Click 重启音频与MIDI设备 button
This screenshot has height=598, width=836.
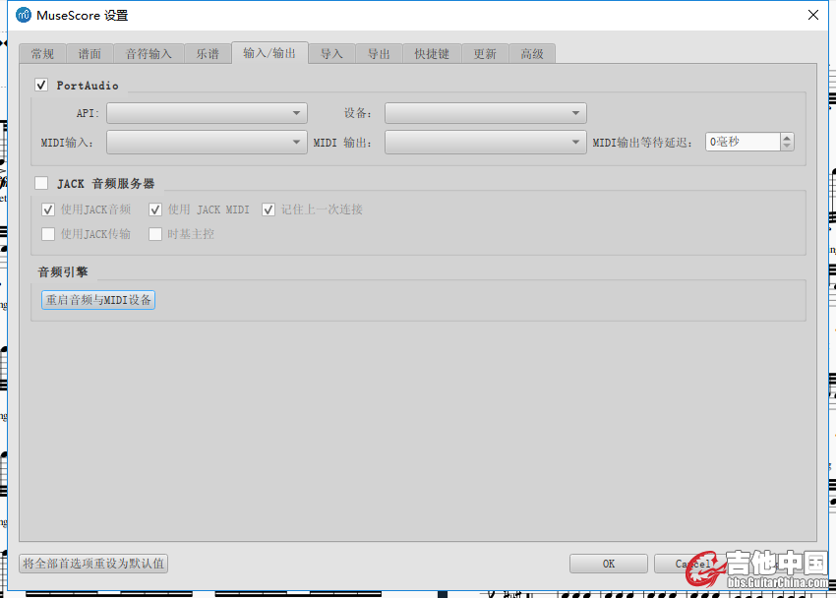point(98,300)
